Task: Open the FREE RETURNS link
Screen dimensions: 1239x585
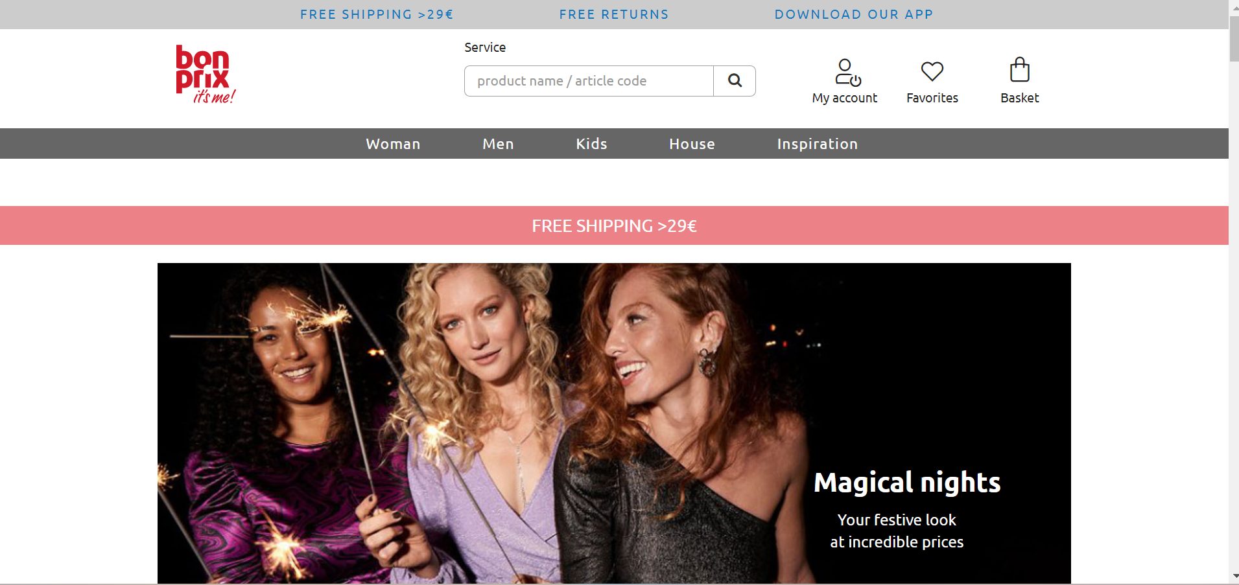Action: (x=614, y=14)
